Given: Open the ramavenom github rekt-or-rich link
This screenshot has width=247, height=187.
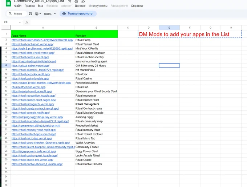Looking at the screenshot, I should [36, 126].
